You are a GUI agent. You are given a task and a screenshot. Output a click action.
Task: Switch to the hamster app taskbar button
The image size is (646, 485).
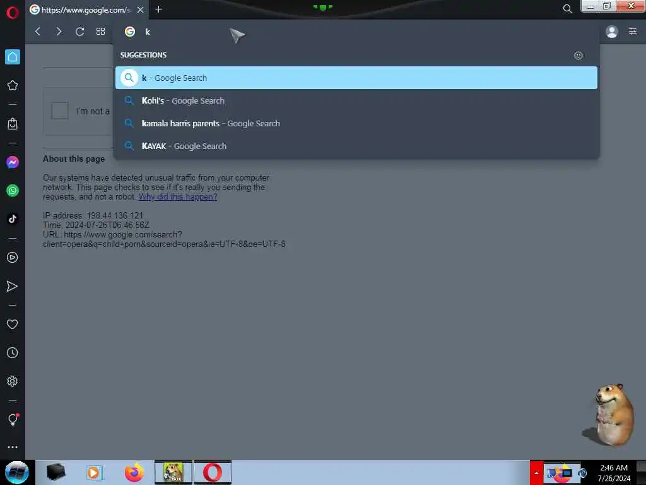[173, 472]
